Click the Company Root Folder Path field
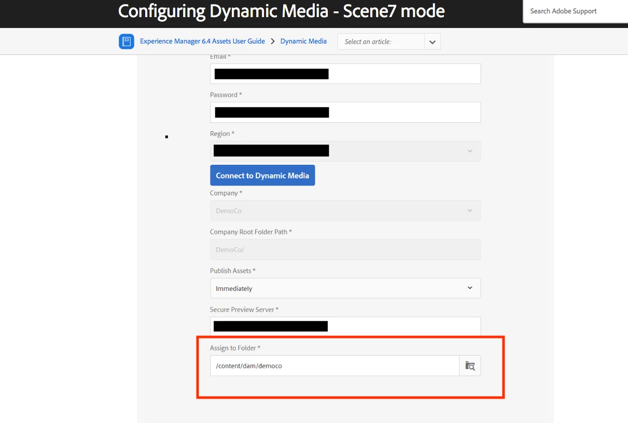 coord(345,249)
